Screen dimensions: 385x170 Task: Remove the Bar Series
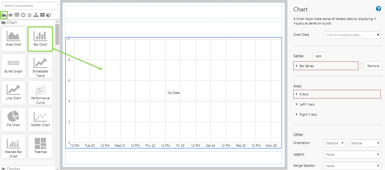coord(373,66)
